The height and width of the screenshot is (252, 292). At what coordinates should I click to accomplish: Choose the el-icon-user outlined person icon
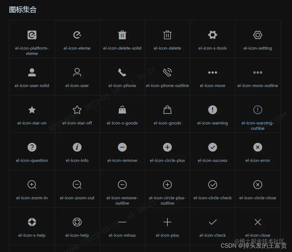[77, 72]
